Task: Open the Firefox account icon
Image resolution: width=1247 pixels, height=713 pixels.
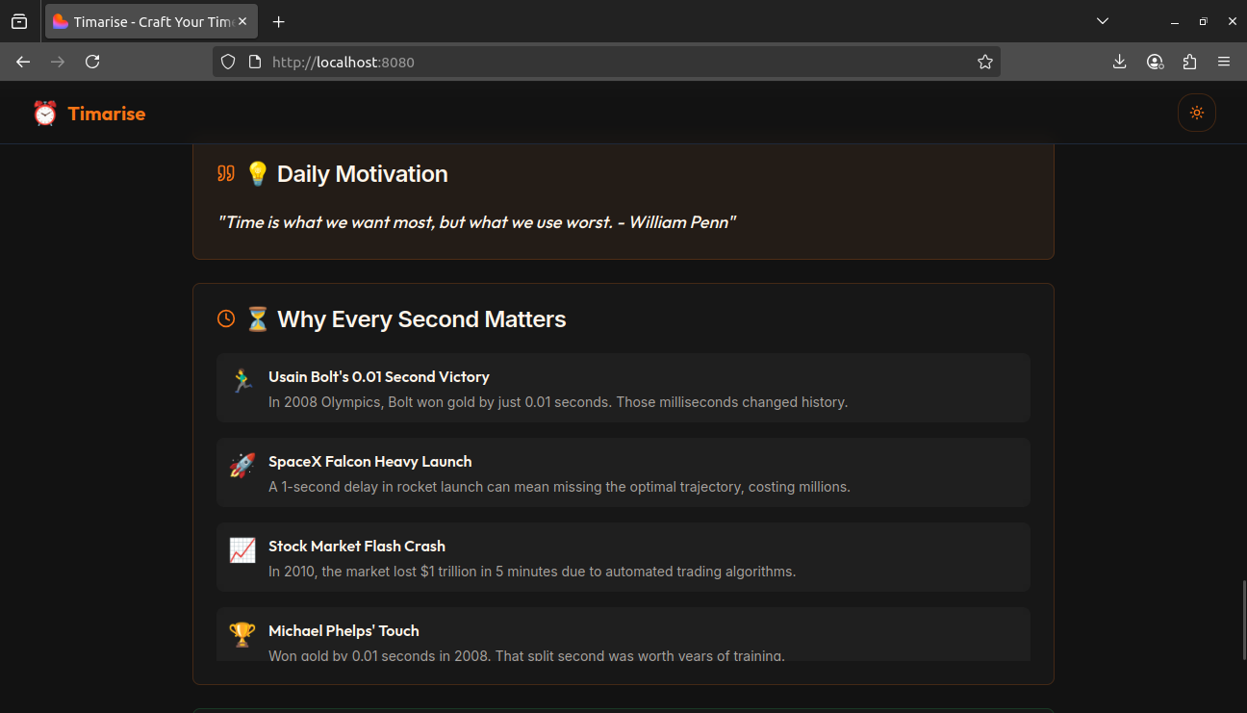Action: click(x=1155, y=62)
